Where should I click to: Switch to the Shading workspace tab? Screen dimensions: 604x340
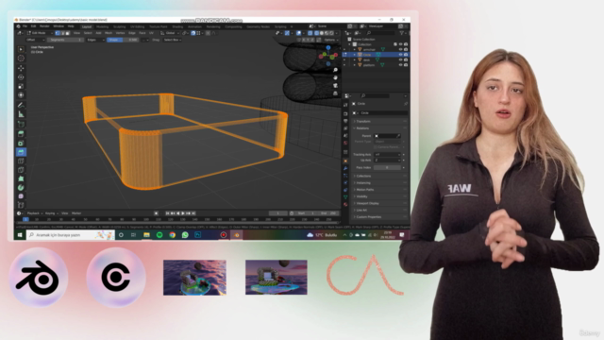[177, 26]
